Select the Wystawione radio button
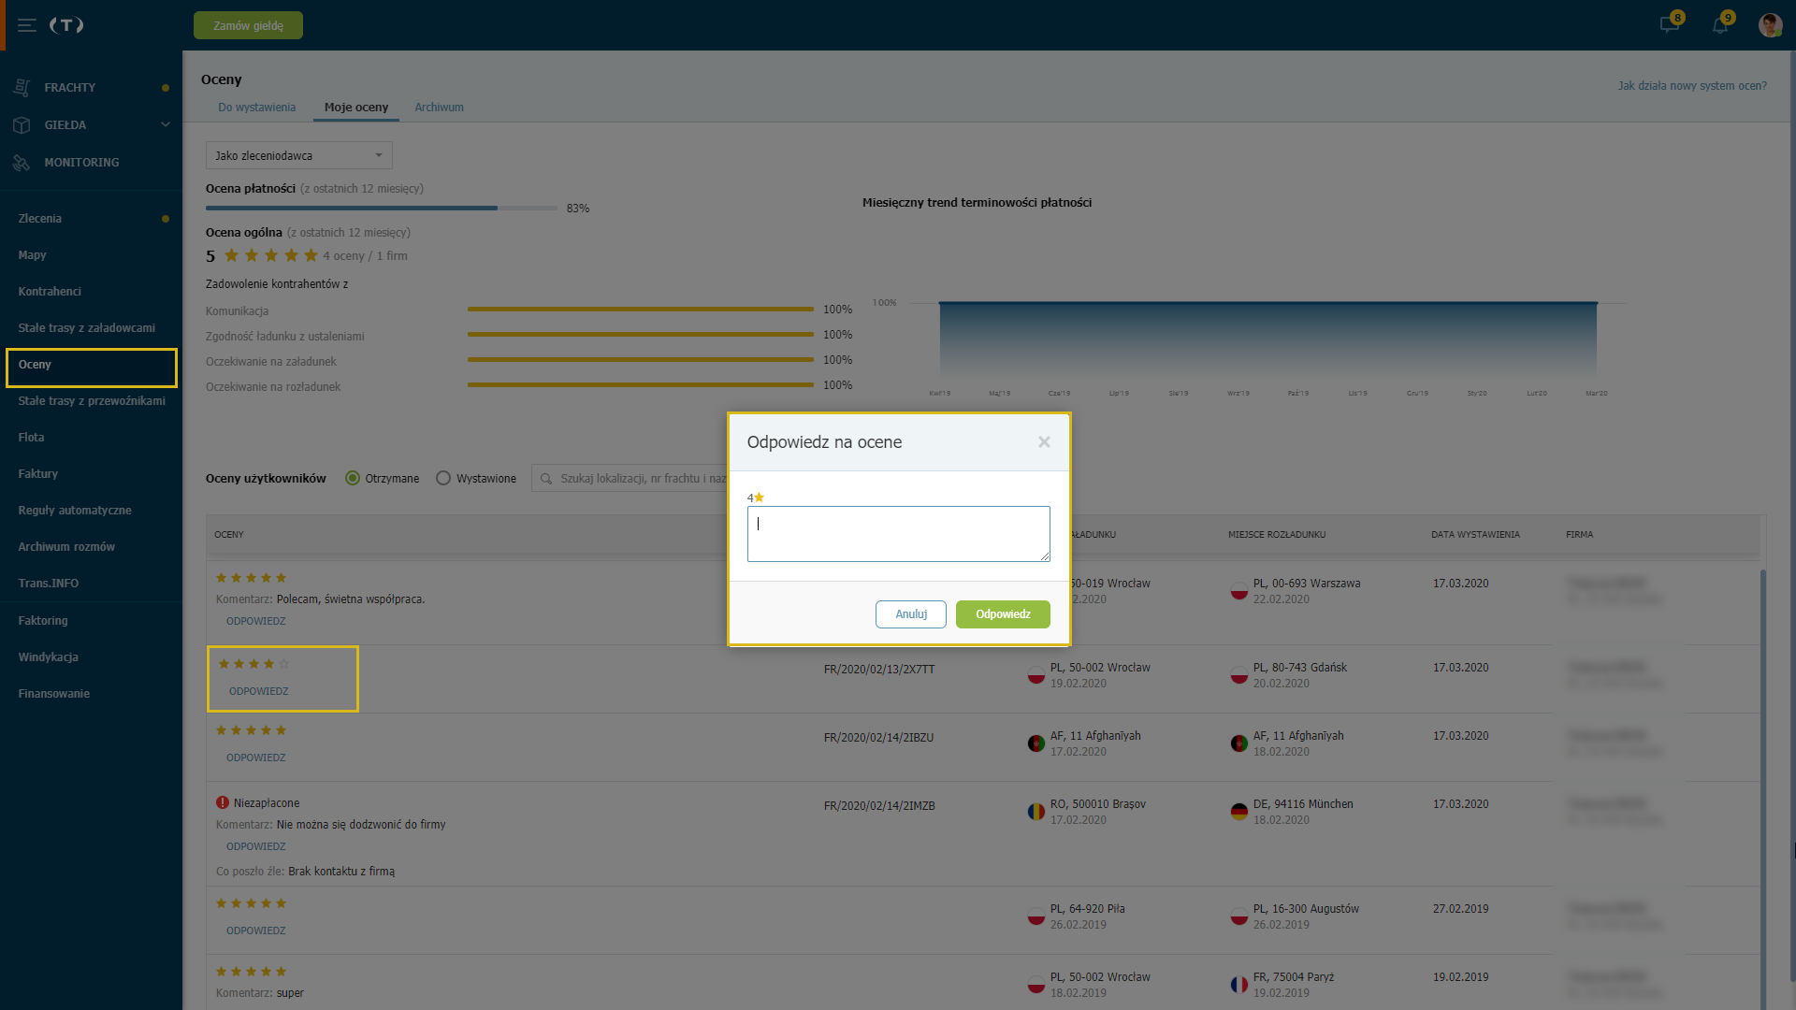1796x1010 pixels. [443, 478]
